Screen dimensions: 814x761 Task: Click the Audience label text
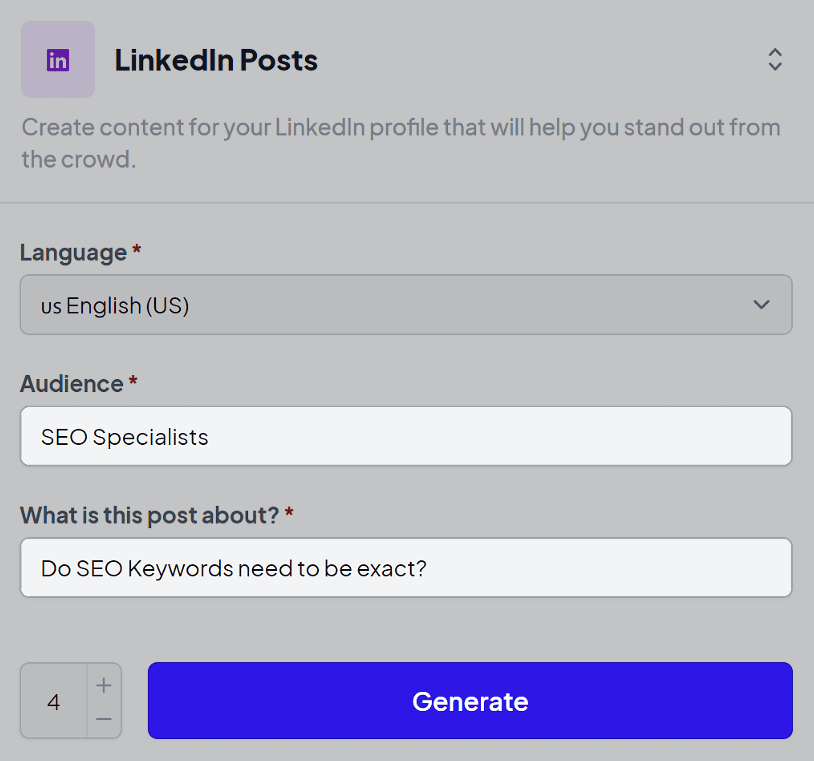(x=70, y=384)
